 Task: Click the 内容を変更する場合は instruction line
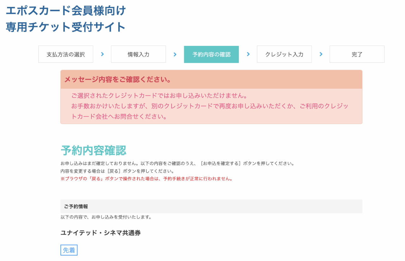pos(117,171)
